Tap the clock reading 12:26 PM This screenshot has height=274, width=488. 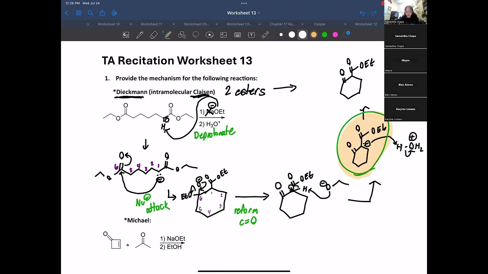tap(72, 3)
